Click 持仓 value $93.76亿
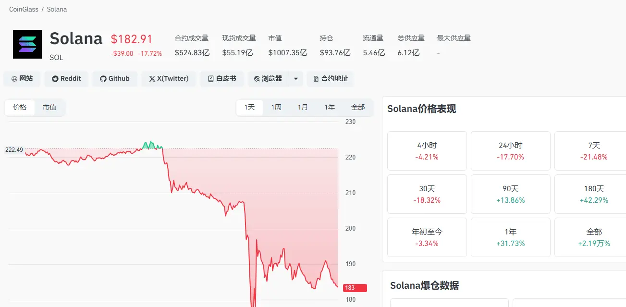 tap(335, 53)
